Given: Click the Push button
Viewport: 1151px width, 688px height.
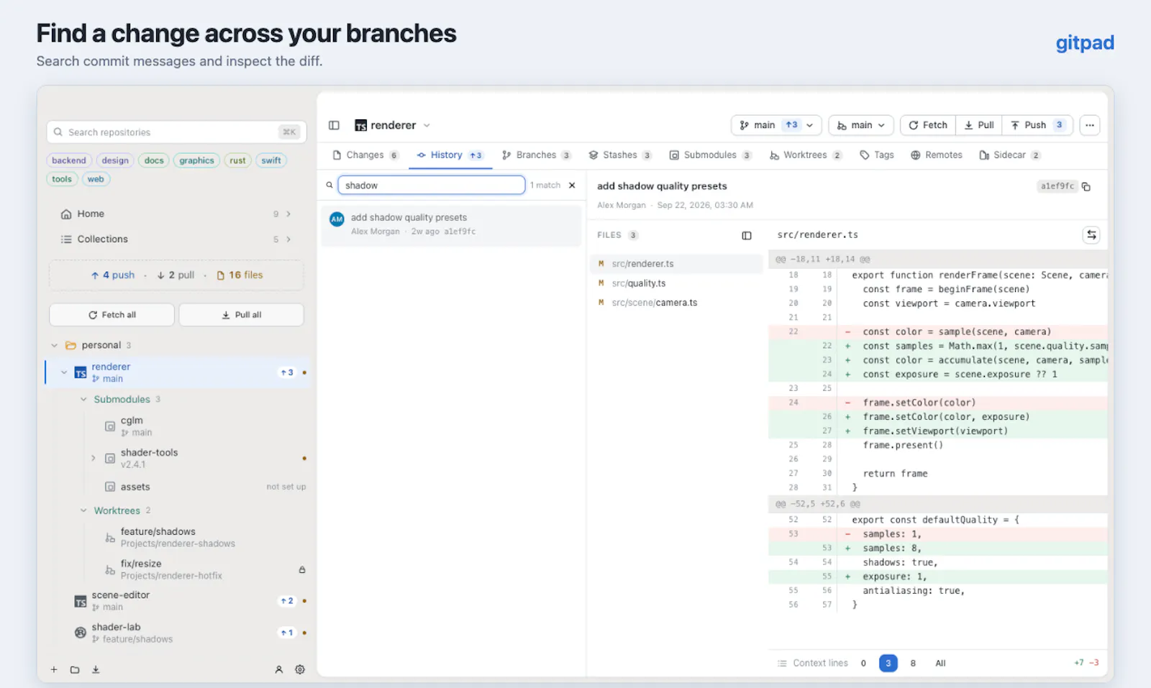Looking at the screenshot, I should (1037, 125).
